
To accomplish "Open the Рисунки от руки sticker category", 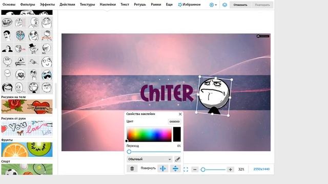I will point(27,128).
